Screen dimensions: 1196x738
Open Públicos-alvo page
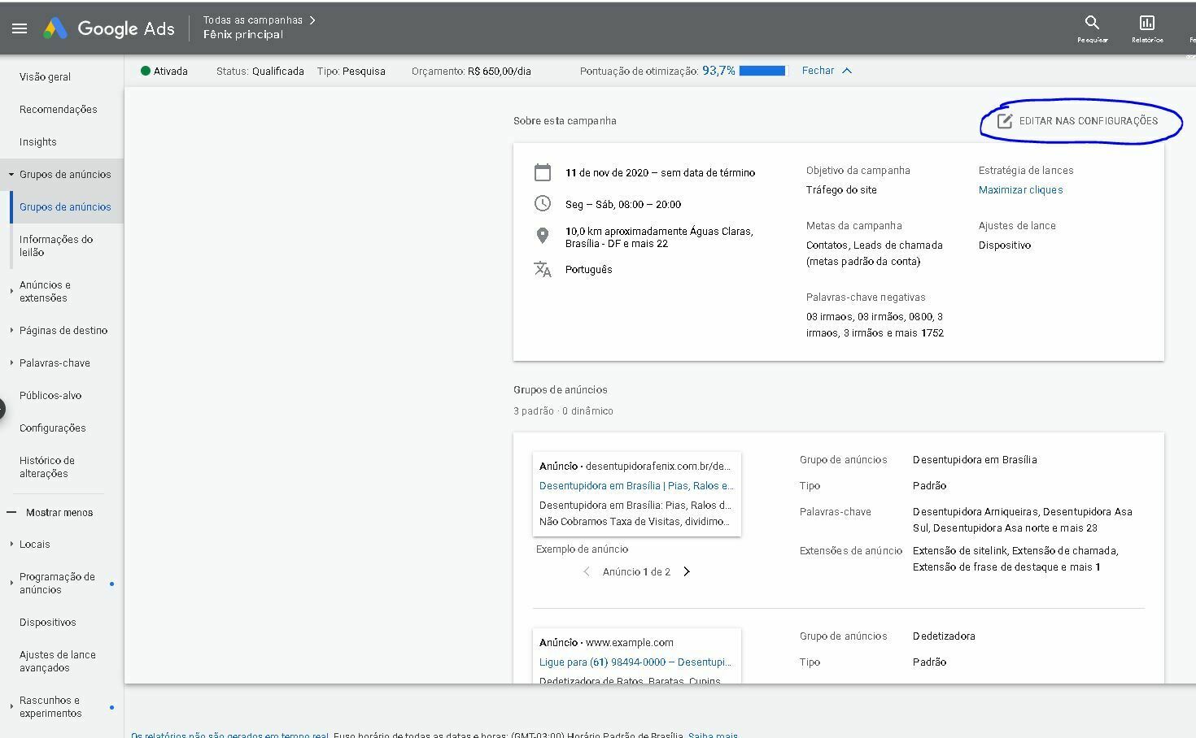pyautogui.click(x=50, y=395)
